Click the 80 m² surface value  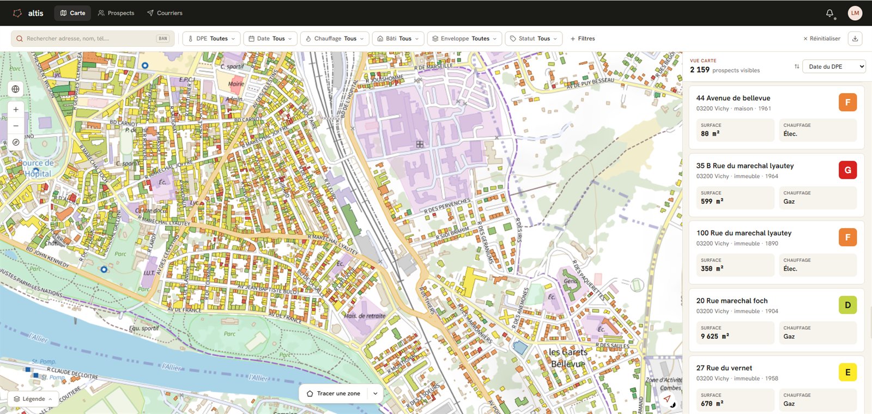[x=710, y=134]
